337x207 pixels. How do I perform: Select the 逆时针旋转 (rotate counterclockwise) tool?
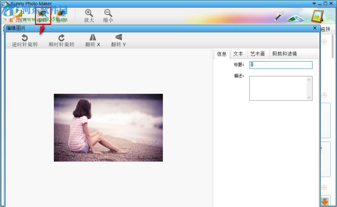(24, 40)
